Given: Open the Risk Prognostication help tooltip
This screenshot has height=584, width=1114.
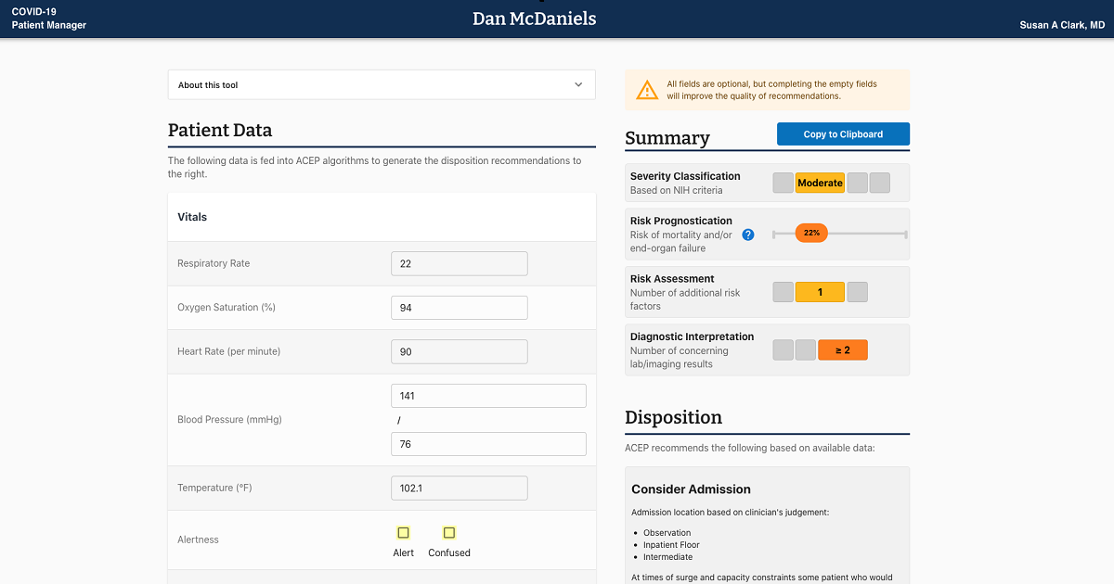Looking at the screenshot, I should coord(747,235).
